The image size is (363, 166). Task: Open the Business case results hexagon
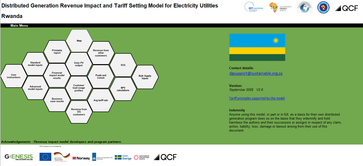(x=57, y=100)
